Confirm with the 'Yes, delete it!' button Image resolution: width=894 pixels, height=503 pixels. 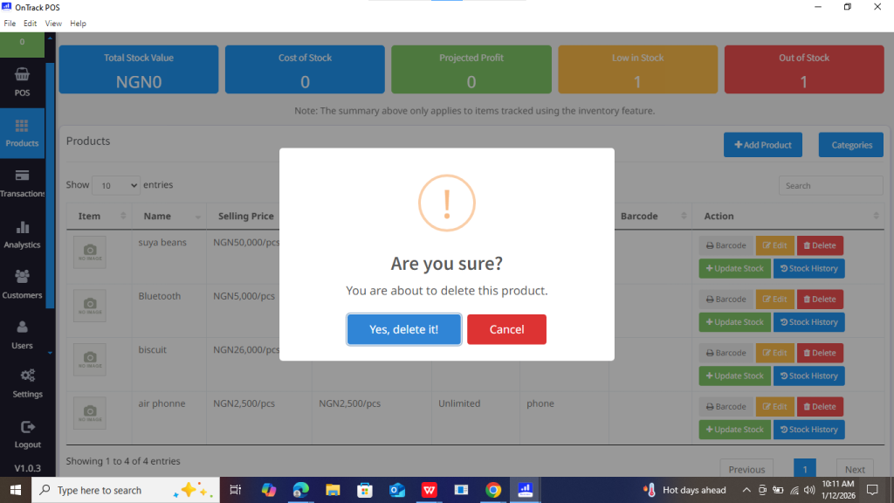point(403,329)
